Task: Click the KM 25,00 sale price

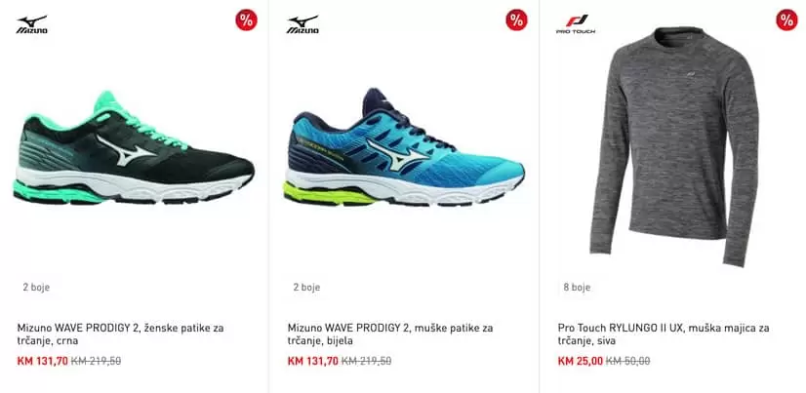Action: (x=581, y=361)
